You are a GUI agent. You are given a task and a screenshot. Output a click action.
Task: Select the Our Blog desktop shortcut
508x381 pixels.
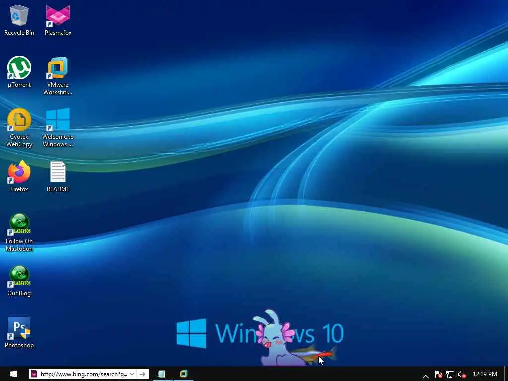click(x=19, y=281)
